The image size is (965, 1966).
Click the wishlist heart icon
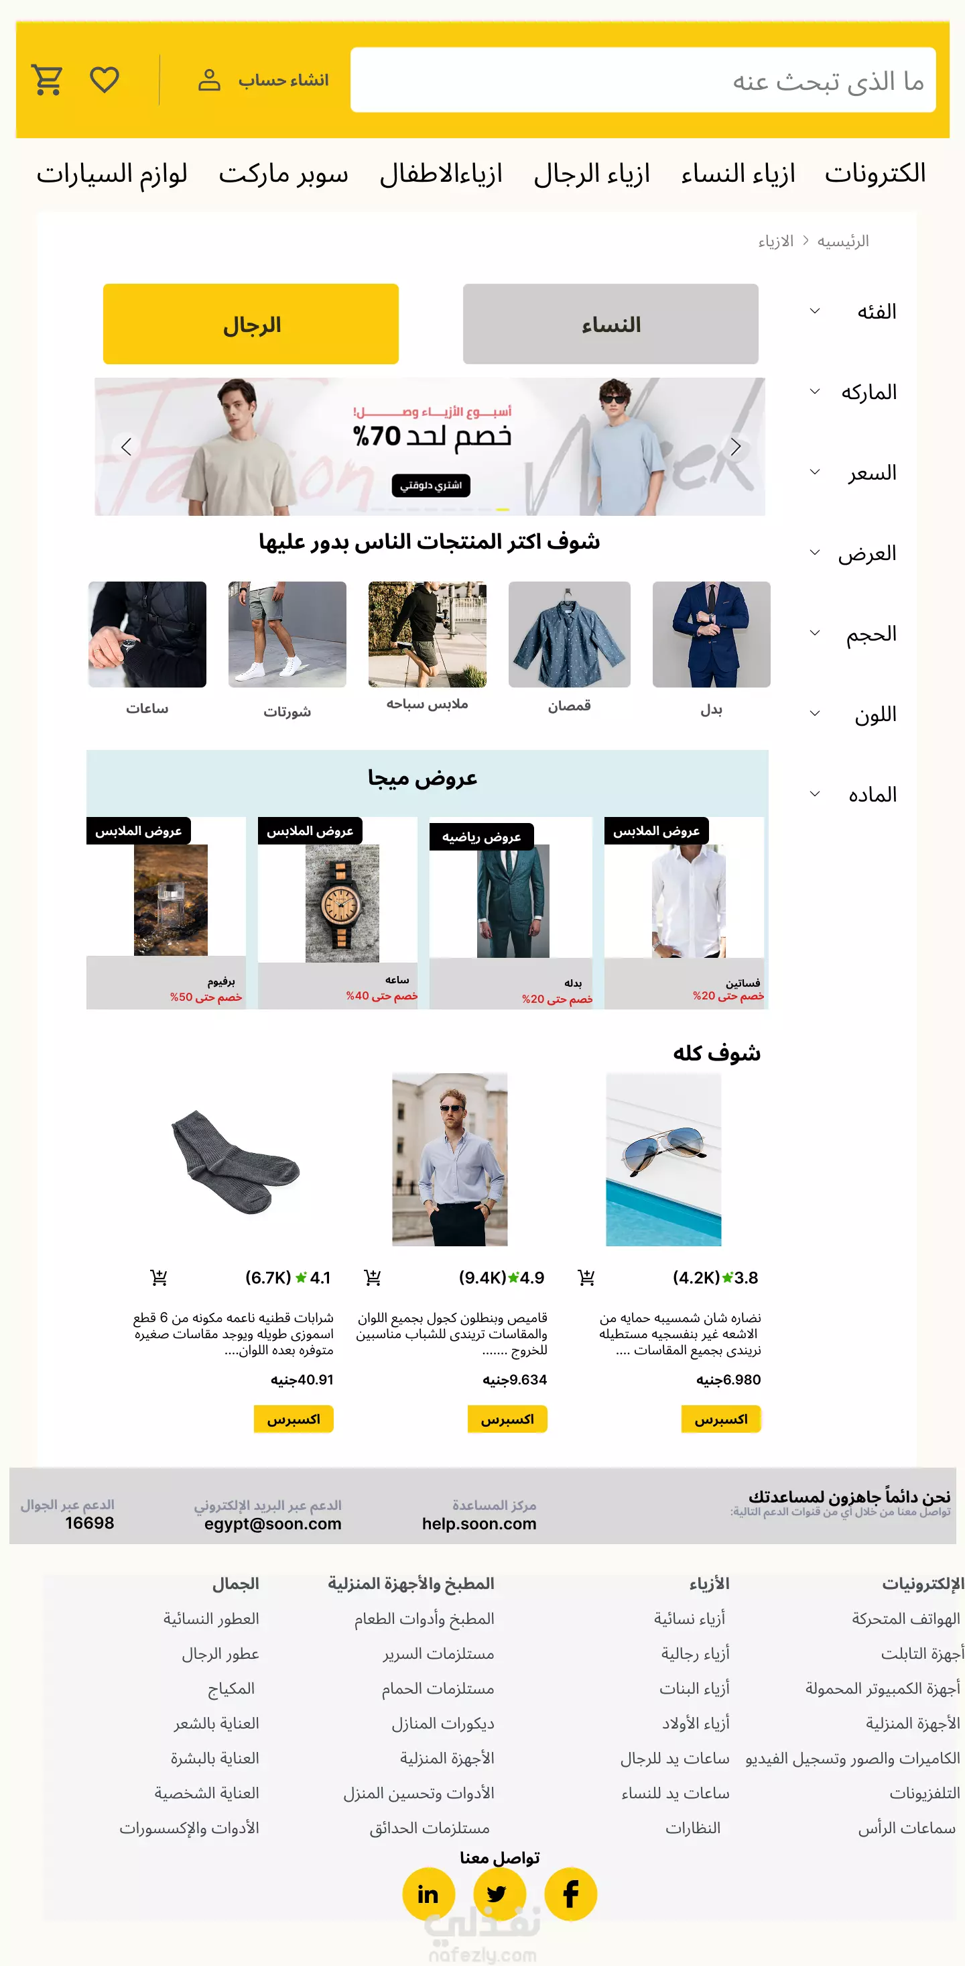click(105, 79)
